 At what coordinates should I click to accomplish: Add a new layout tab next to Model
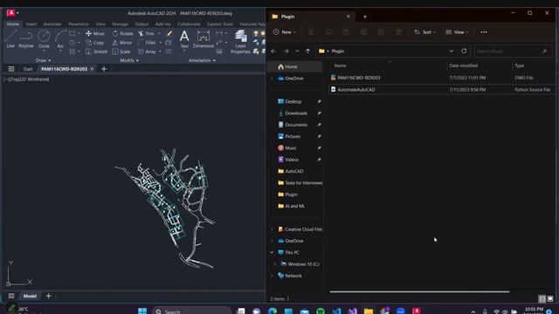tap(49, 296)
